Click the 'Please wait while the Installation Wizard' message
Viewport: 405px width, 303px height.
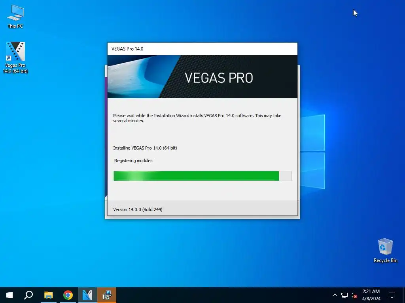tap(197, 118)
